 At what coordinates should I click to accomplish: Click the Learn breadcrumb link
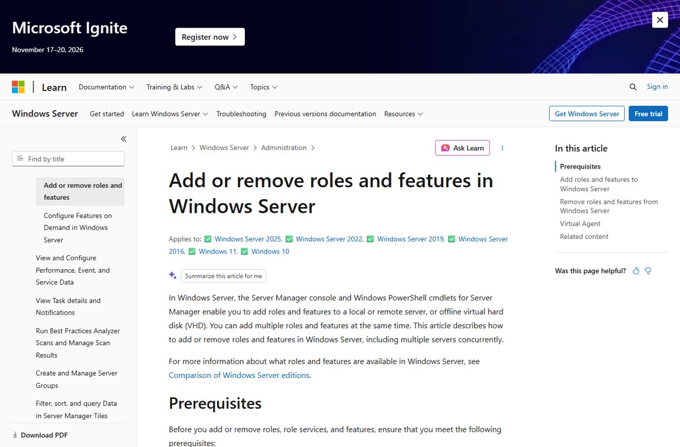tap(178, 148)
